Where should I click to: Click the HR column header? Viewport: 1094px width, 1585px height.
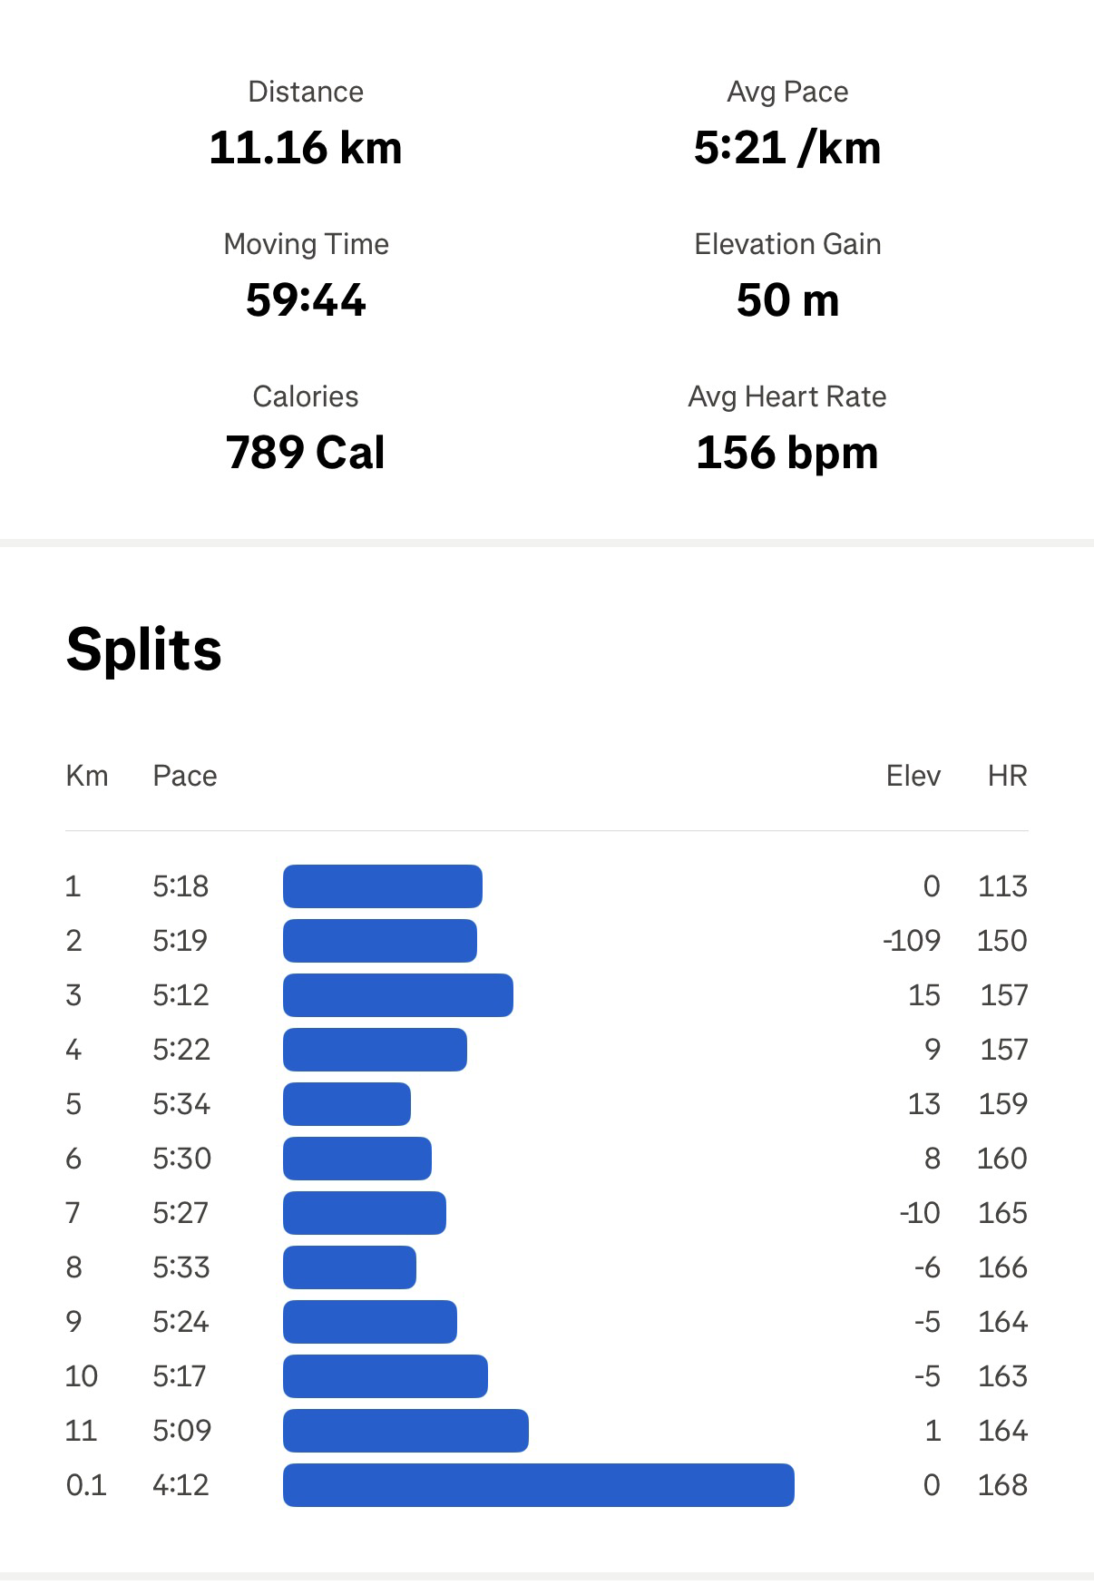[1007, 776]
